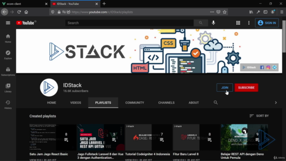Open History in the sidebar
This screenshot has height=161, width=286.
point(8,105)
